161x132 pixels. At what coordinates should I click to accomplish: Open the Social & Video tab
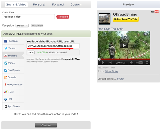point(16,4)
